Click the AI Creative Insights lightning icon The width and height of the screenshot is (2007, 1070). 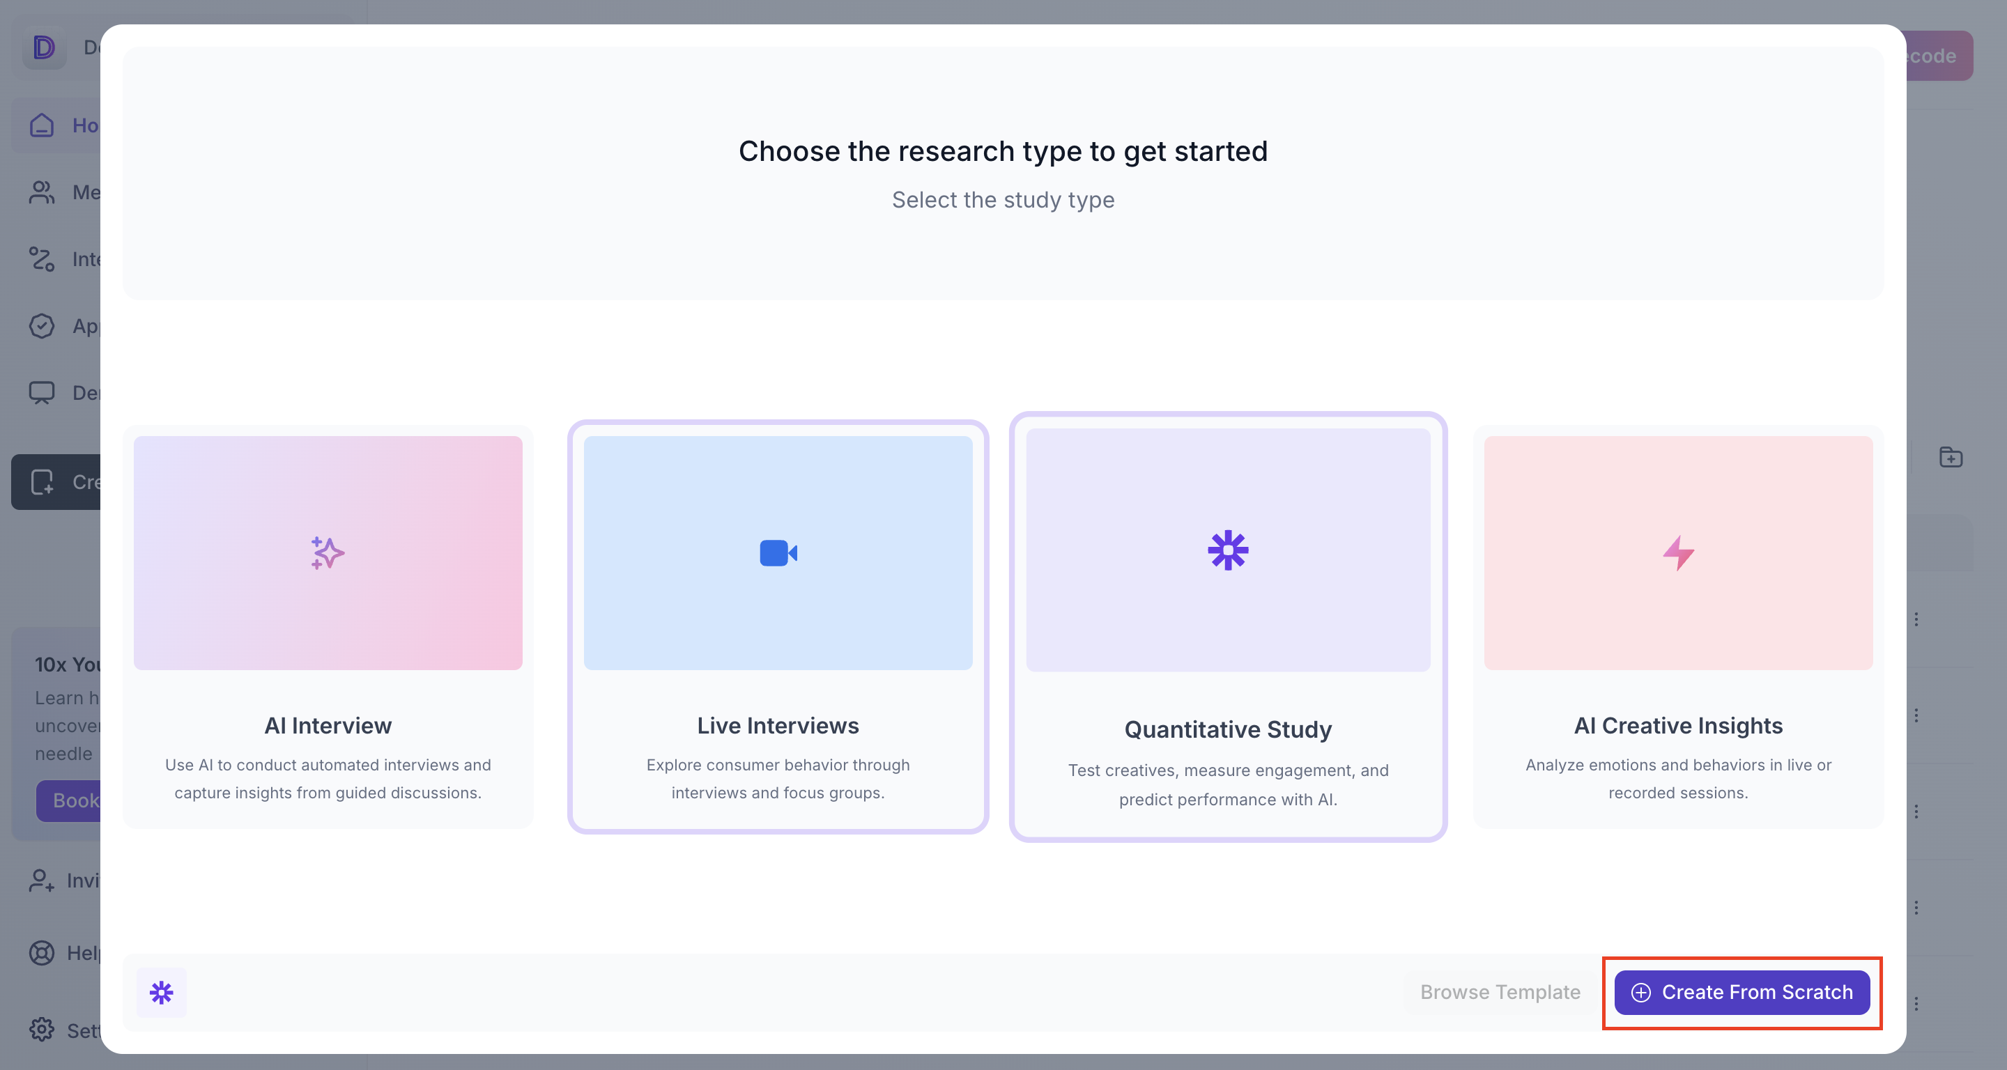[x=1678, y=553]
